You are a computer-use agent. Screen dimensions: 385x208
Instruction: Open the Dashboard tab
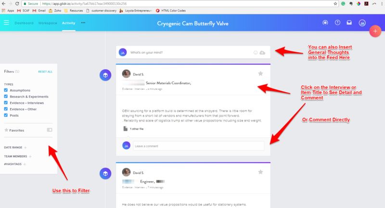click(x=24, y=23)
